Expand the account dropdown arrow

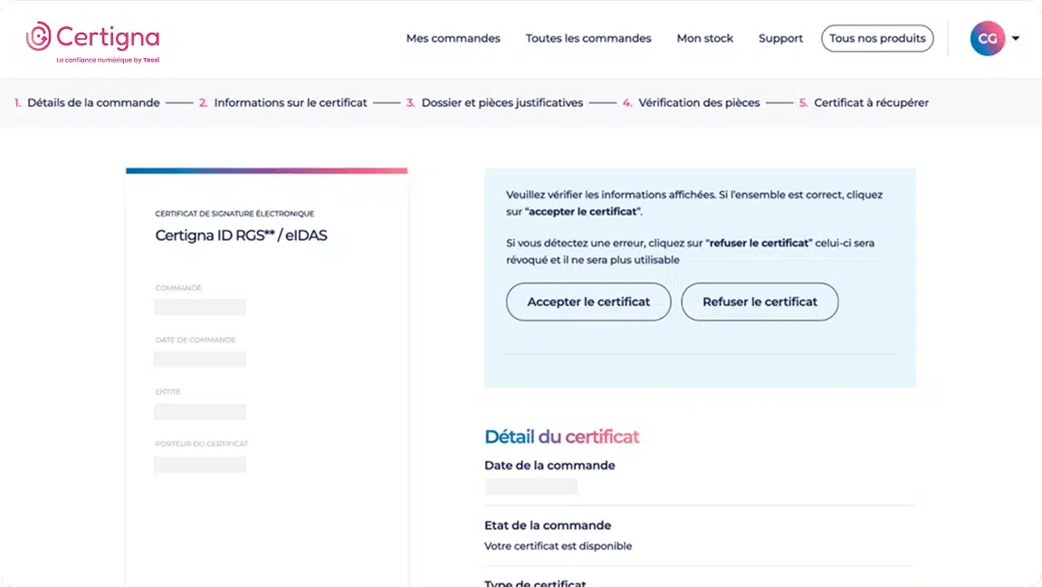pos(1016,39)
